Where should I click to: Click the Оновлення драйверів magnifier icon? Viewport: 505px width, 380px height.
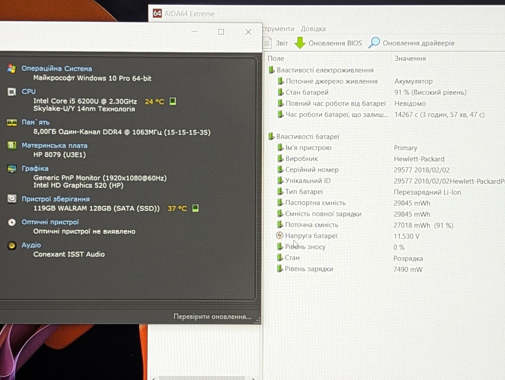click(x=374, y=43)
